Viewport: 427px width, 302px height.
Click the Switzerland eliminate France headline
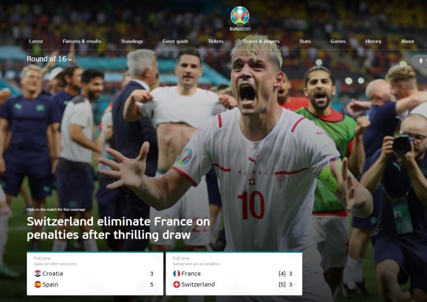(118, 228)
